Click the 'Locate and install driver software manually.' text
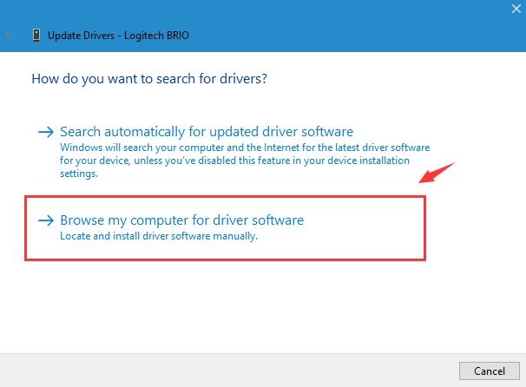 coord(159,236)
